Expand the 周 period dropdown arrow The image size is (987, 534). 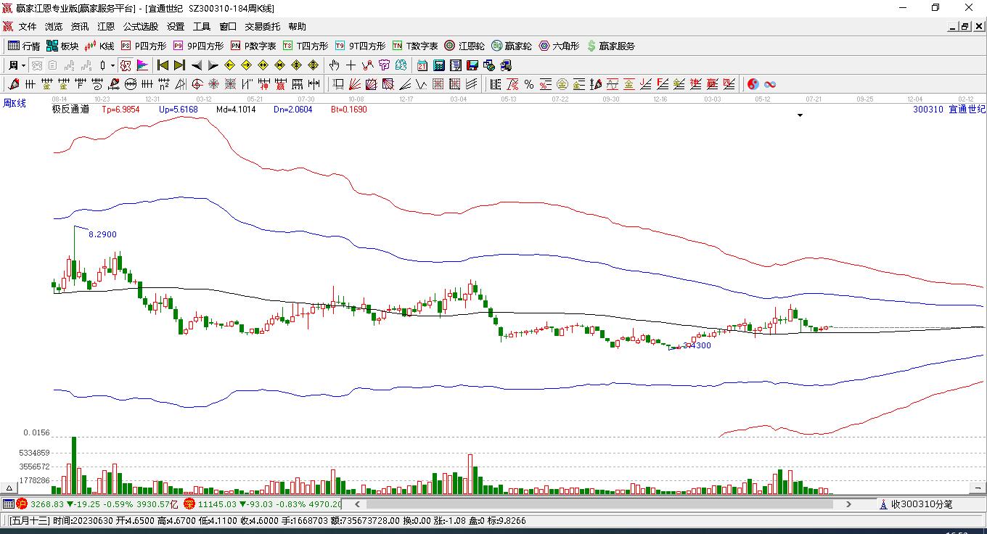pyautogui.click(x=23, y=65)
